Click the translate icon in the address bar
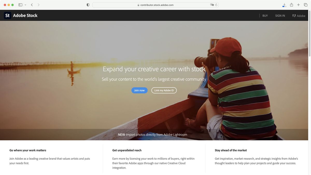 (212, 5)
